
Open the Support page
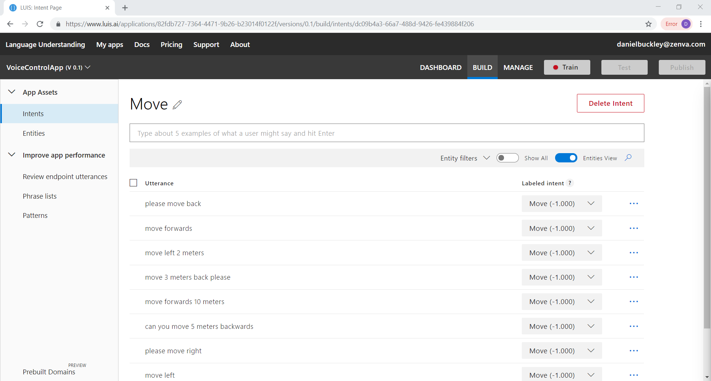pos(206,44)
